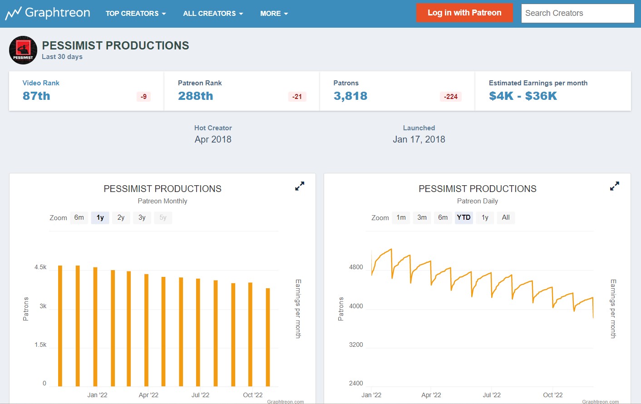The image size is (641, 404).
Task: Click the Graphtreon logo
Action: pos(48,13)
